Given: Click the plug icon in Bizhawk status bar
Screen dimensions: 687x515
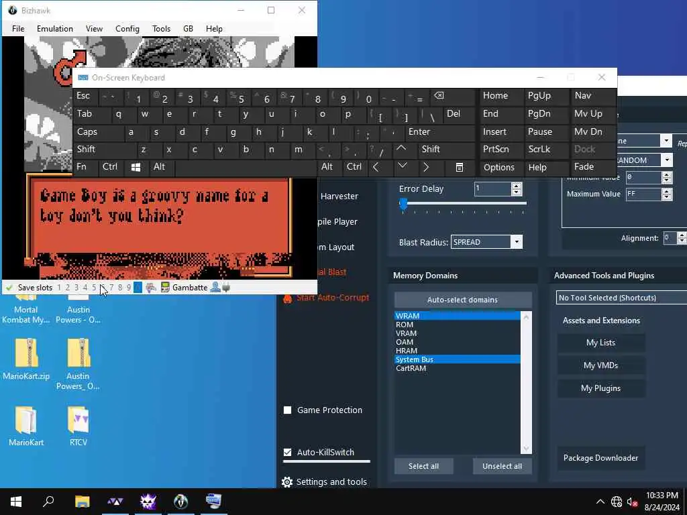Looking at the screenshot, I should point(226,288).
